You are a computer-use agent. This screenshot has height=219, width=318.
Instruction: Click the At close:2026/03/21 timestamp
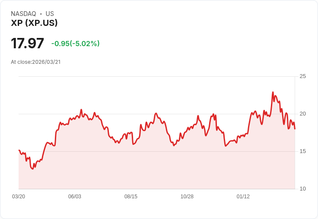[36, 62]
